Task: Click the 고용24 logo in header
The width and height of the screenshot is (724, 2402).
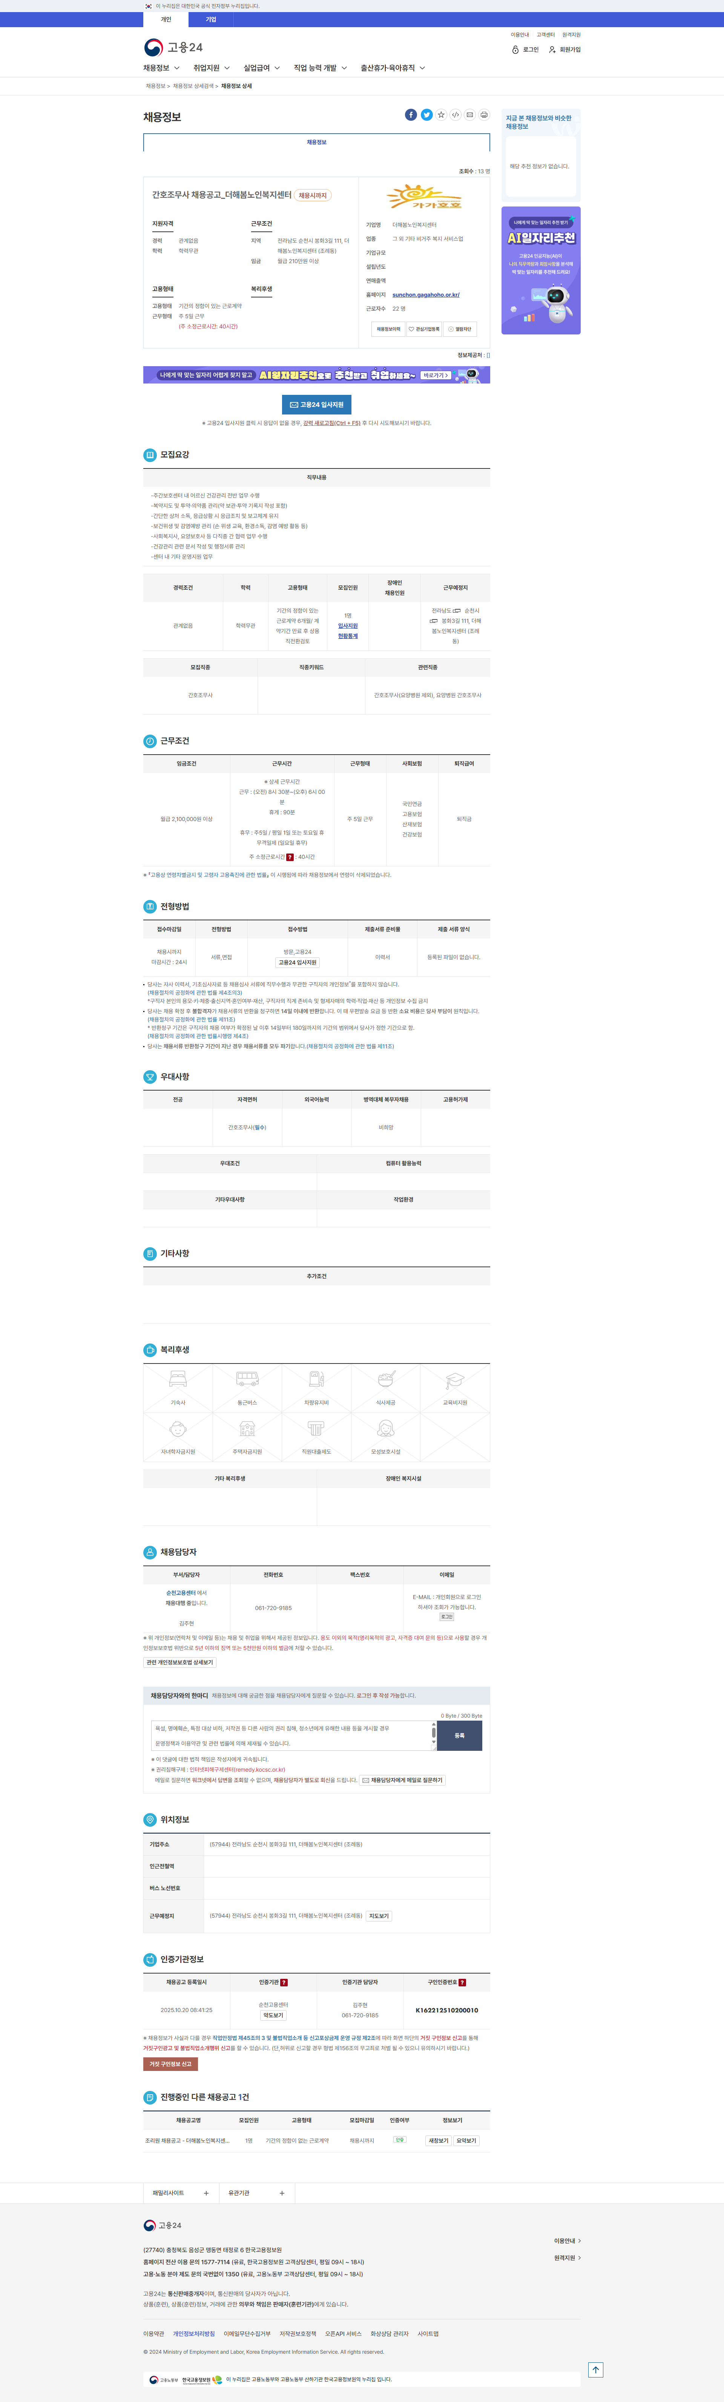Action: pos(173,48)
